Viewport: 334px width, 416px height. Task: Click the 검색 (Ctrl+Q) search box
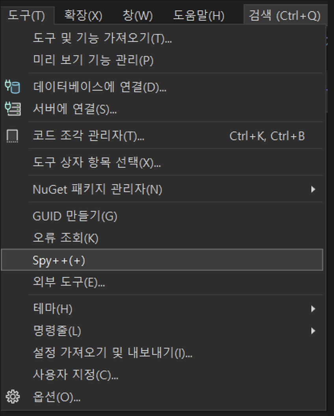285,15
